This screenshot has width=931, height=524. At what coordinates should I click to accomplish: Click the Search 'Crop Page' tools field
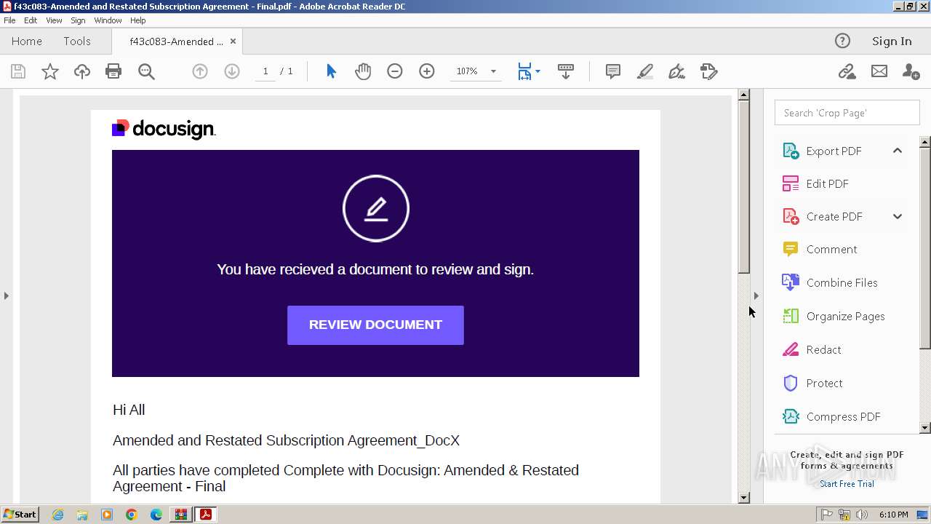pyautogui.click(x=847, y=113)
